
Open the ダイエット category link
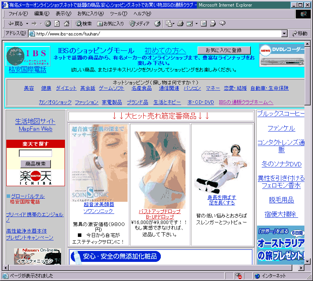click(x=66, y=88)
